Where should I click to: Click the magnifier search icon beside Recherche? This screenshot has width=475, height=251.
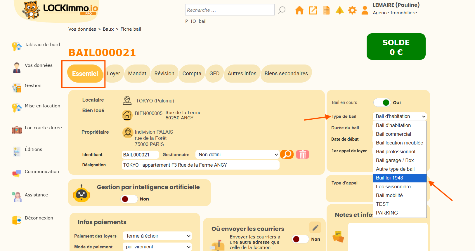point(282,10)
